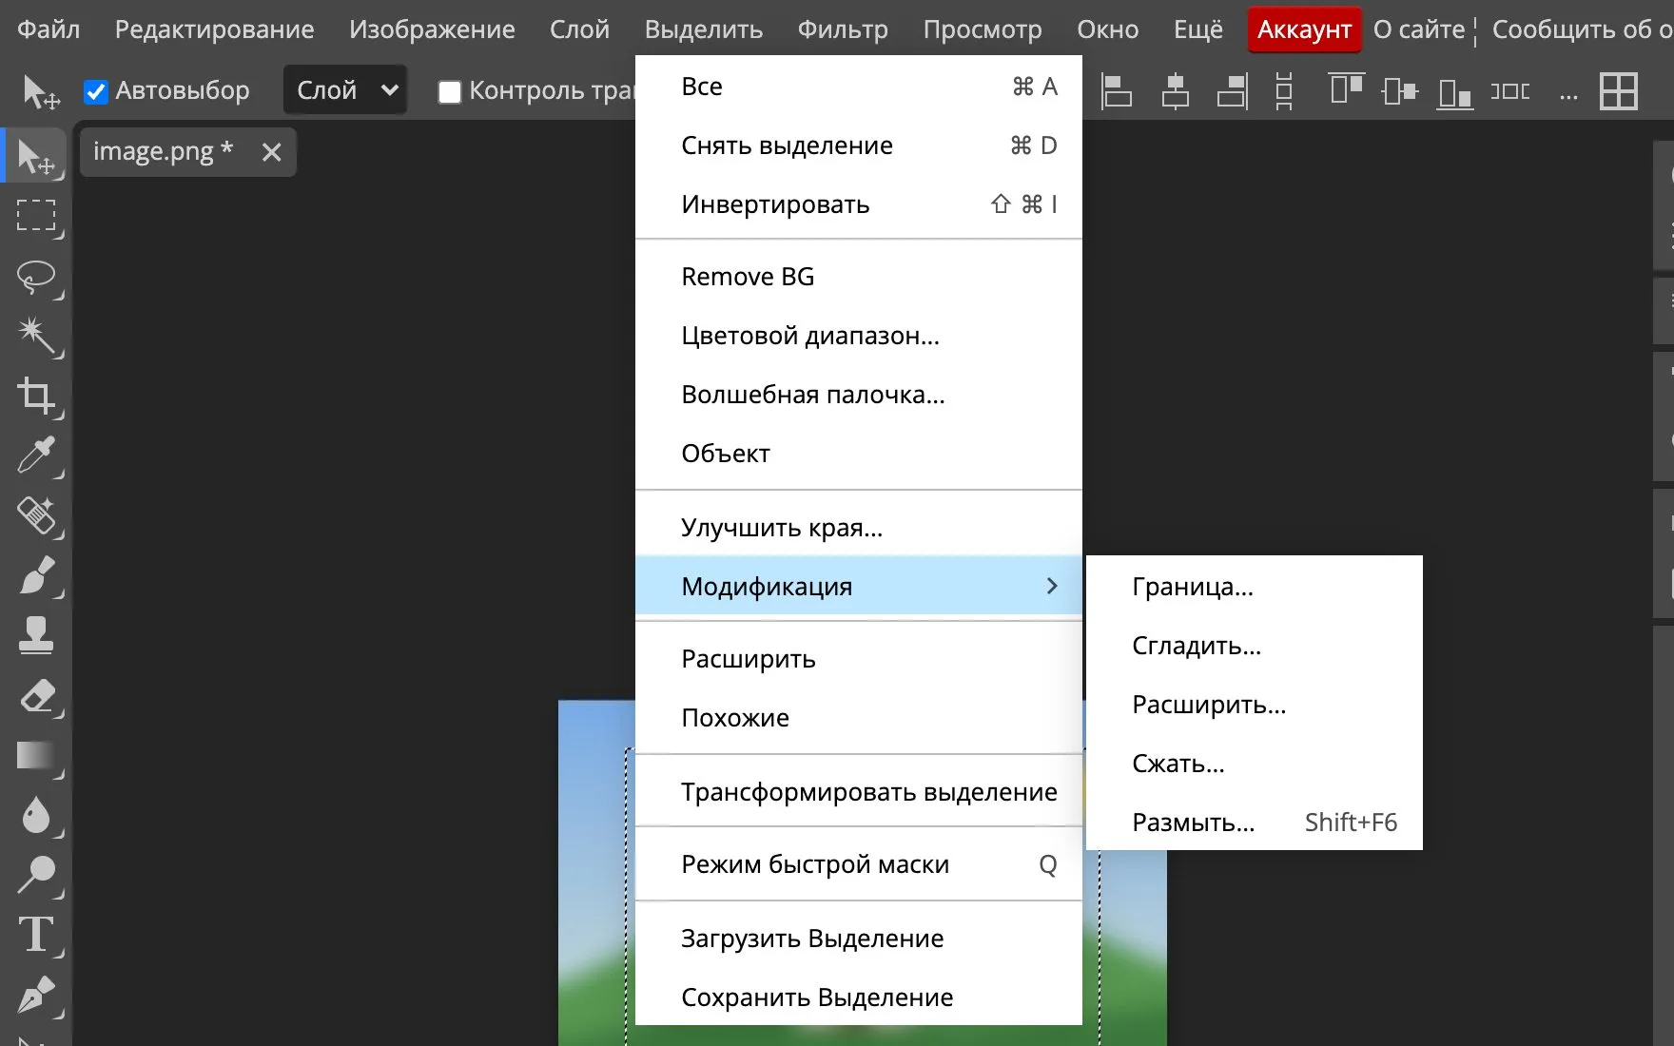Screen dimensions: 1674x1046
Task: Click the Move tool icon in options bar
Action: pyautogui.click(x=41, y=91)
